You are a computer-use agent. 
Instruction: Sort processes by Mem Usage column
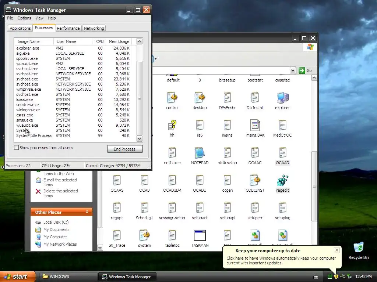click(119, 41)
